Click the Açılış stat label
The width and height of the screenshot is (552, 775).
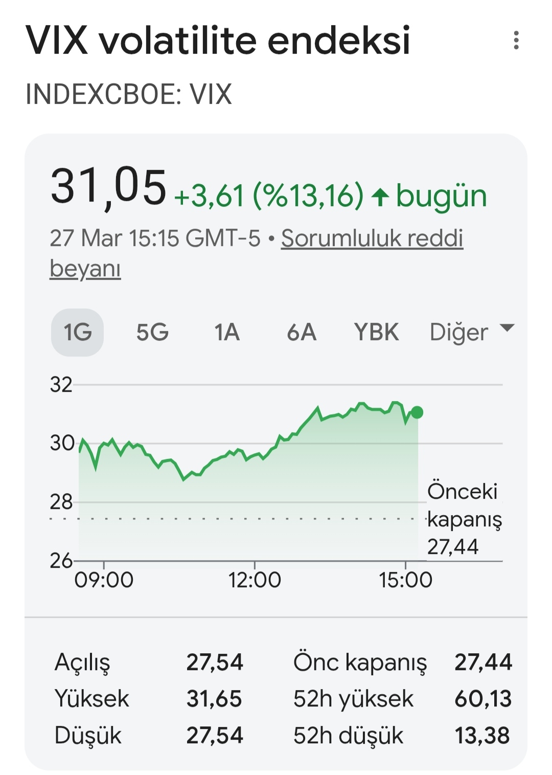82,662
